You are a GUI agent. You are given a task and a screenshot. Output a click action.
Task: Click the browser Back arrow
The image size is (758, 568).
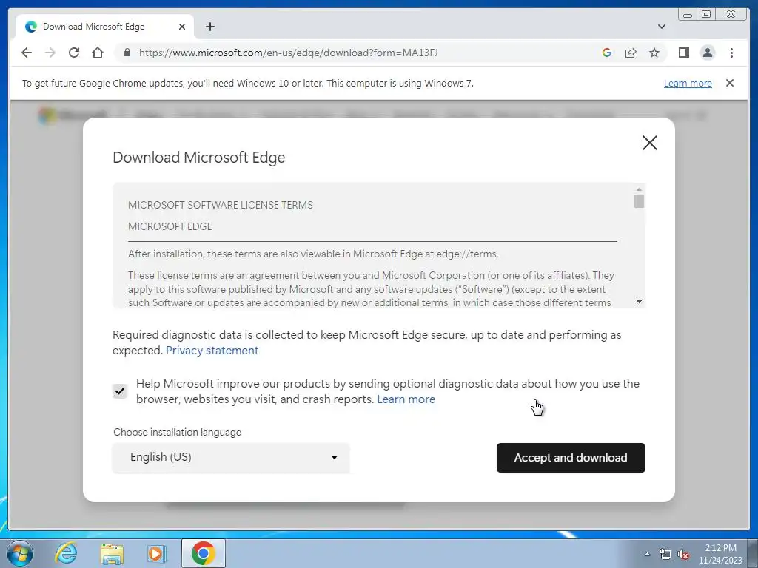[27, 53]
